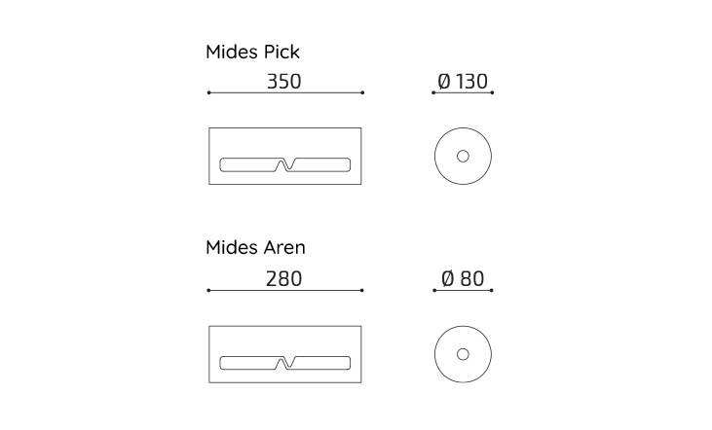Click the small center hole in Pick circle
712x430 pixels.
click(x=463, y=156)
